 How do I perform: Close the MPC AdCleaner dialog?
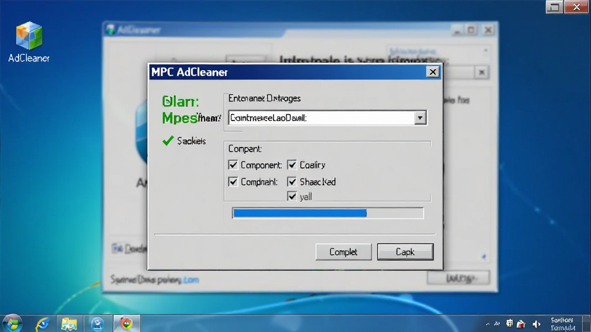coord(433,72)
